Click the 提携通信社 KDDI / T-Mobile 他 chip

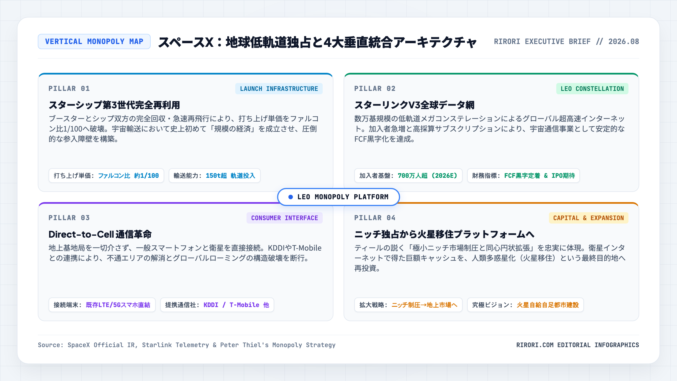click(x=217, y=305)
